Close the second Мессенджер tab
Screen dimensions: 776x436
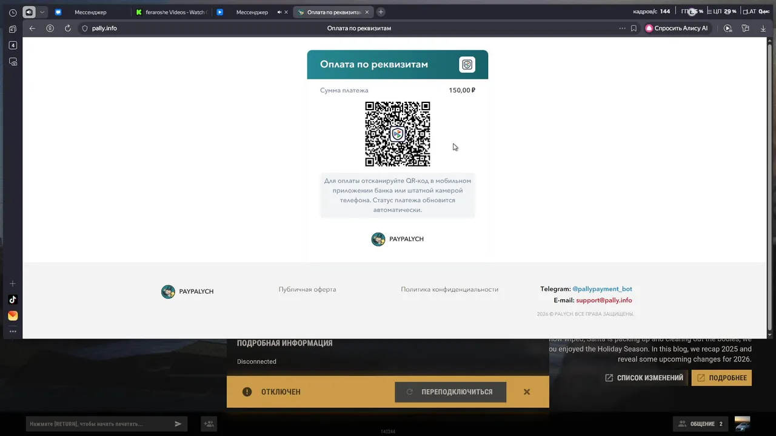287,12
